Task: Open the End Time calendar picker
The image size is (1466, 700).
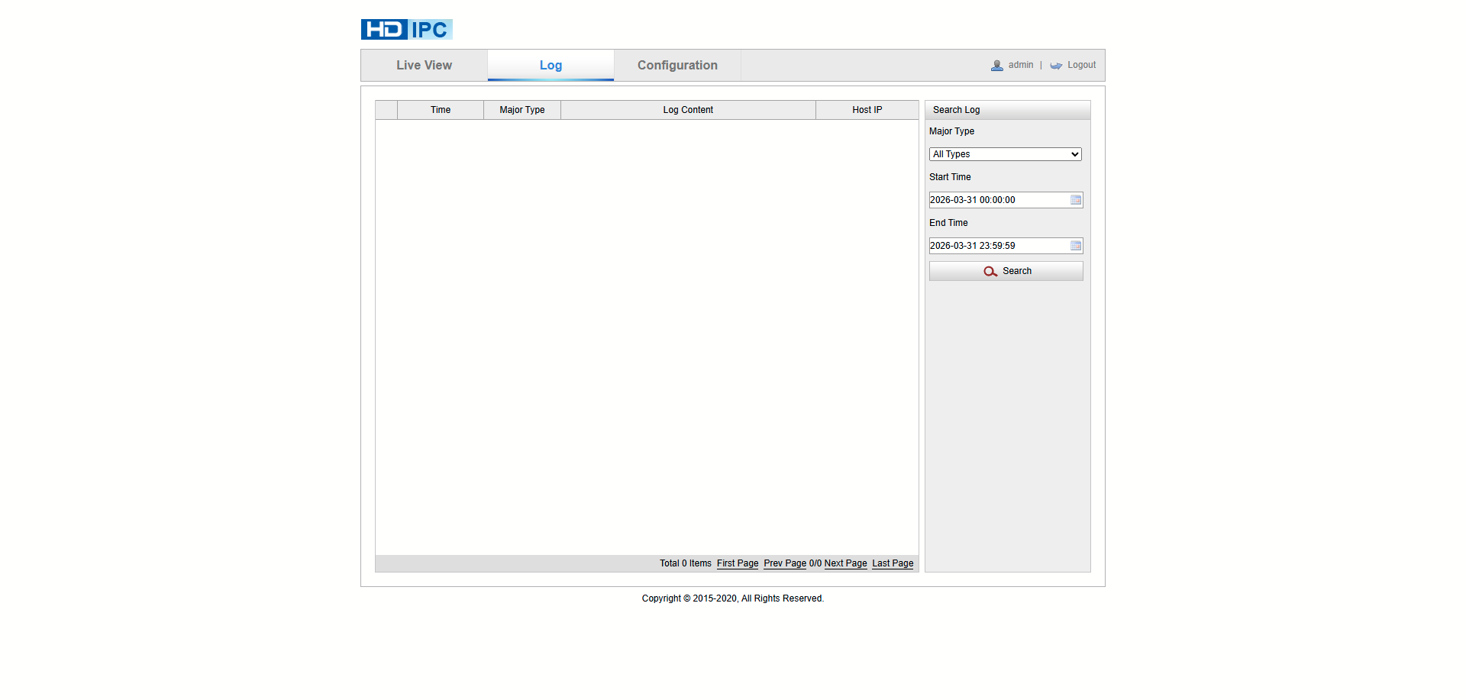Action: click(x=1076, y=246)
